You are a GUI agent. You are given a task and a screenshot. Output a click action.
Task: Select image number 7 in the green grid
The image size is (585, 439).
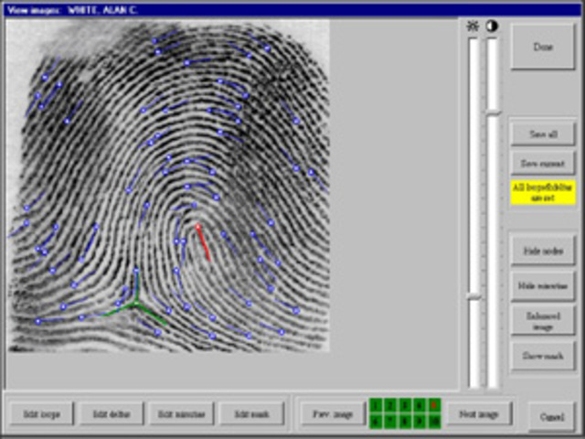pyautogui.click(x=390, y=422)
